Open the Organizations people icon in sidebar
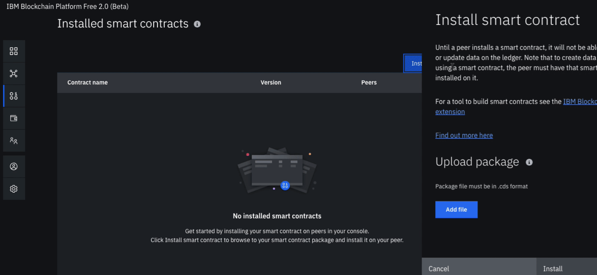 pyautogui.click(x=14, y=141)
